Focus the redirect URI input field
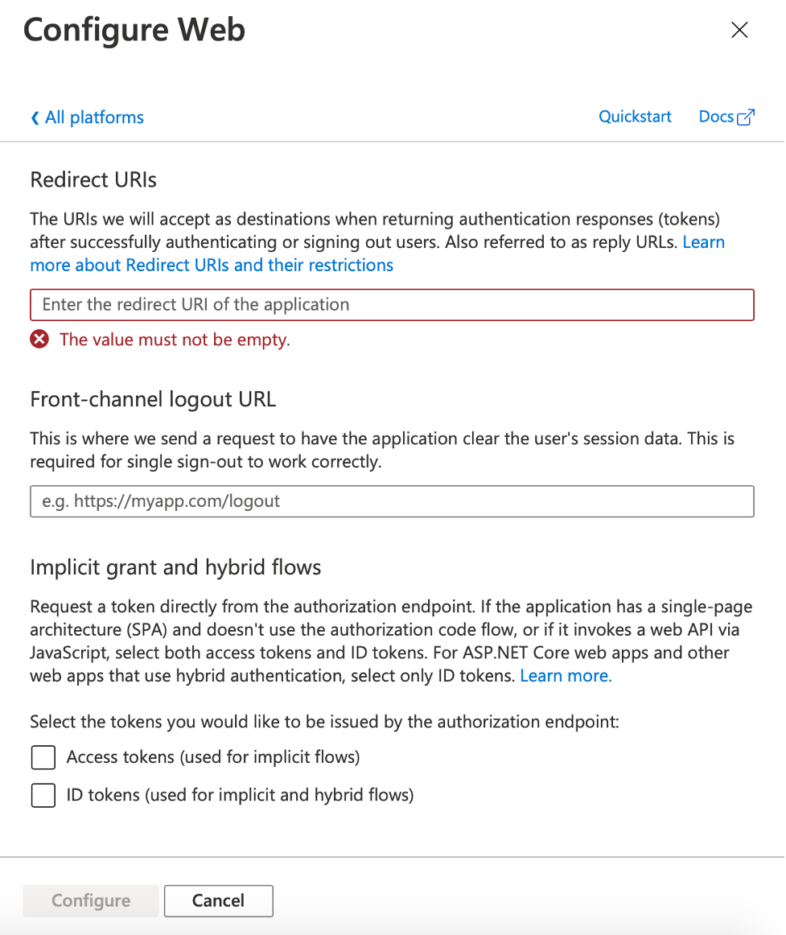Screen dimensions: 786x935 (392, 305)
